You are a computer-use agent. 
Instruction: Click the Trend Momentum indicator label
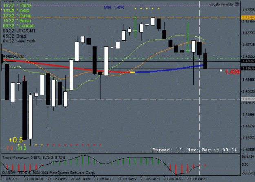click(34, 158)
